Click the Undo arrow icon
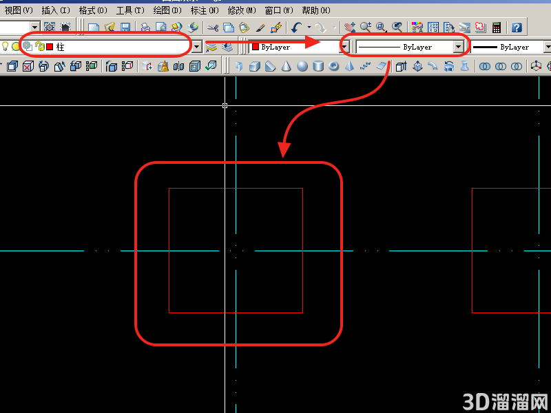 coord(297,28)
